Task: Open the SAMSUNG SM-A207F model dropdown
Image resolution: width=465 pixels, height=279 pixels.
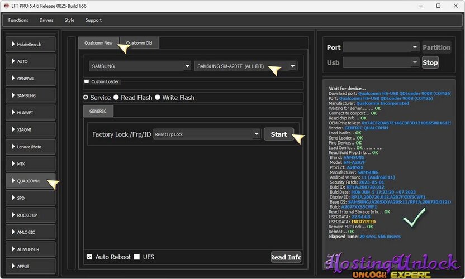Action: point(245,66)
